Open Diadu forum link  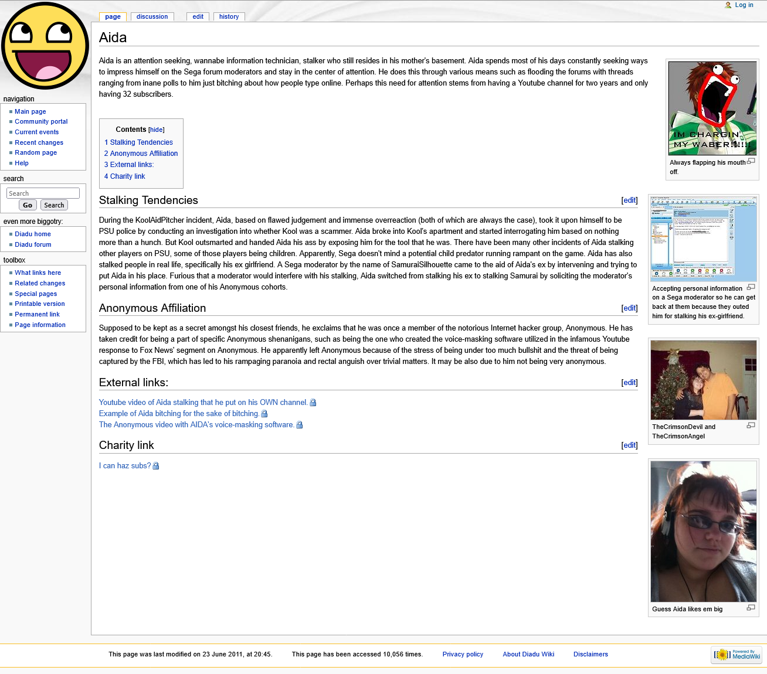click(33, 245)
